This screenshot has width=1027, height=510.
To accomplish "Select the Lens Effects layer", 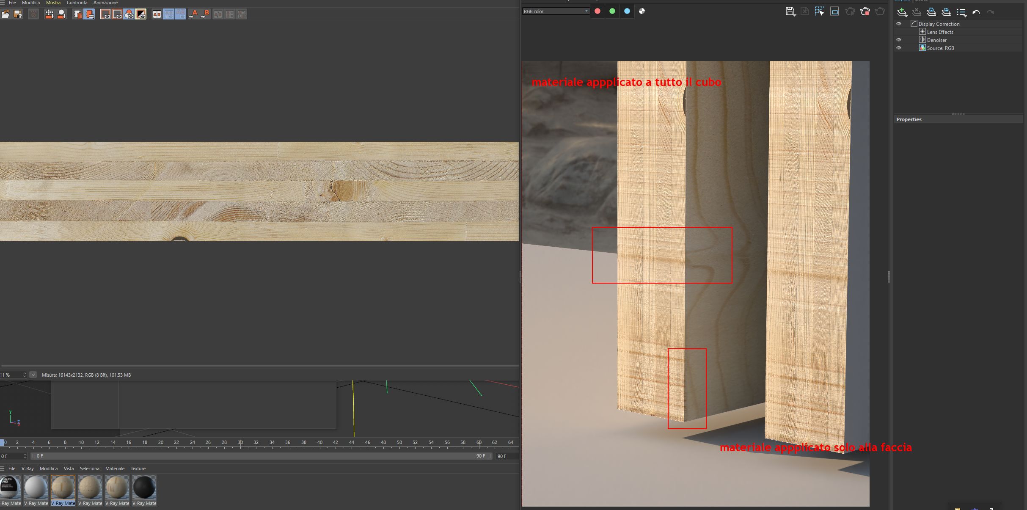I will click(940, 32).
